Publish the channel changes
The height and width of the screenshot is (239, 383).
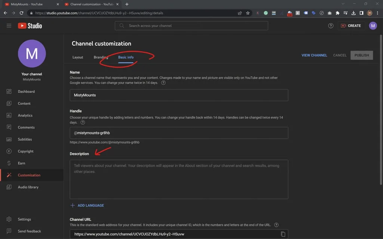361,55
